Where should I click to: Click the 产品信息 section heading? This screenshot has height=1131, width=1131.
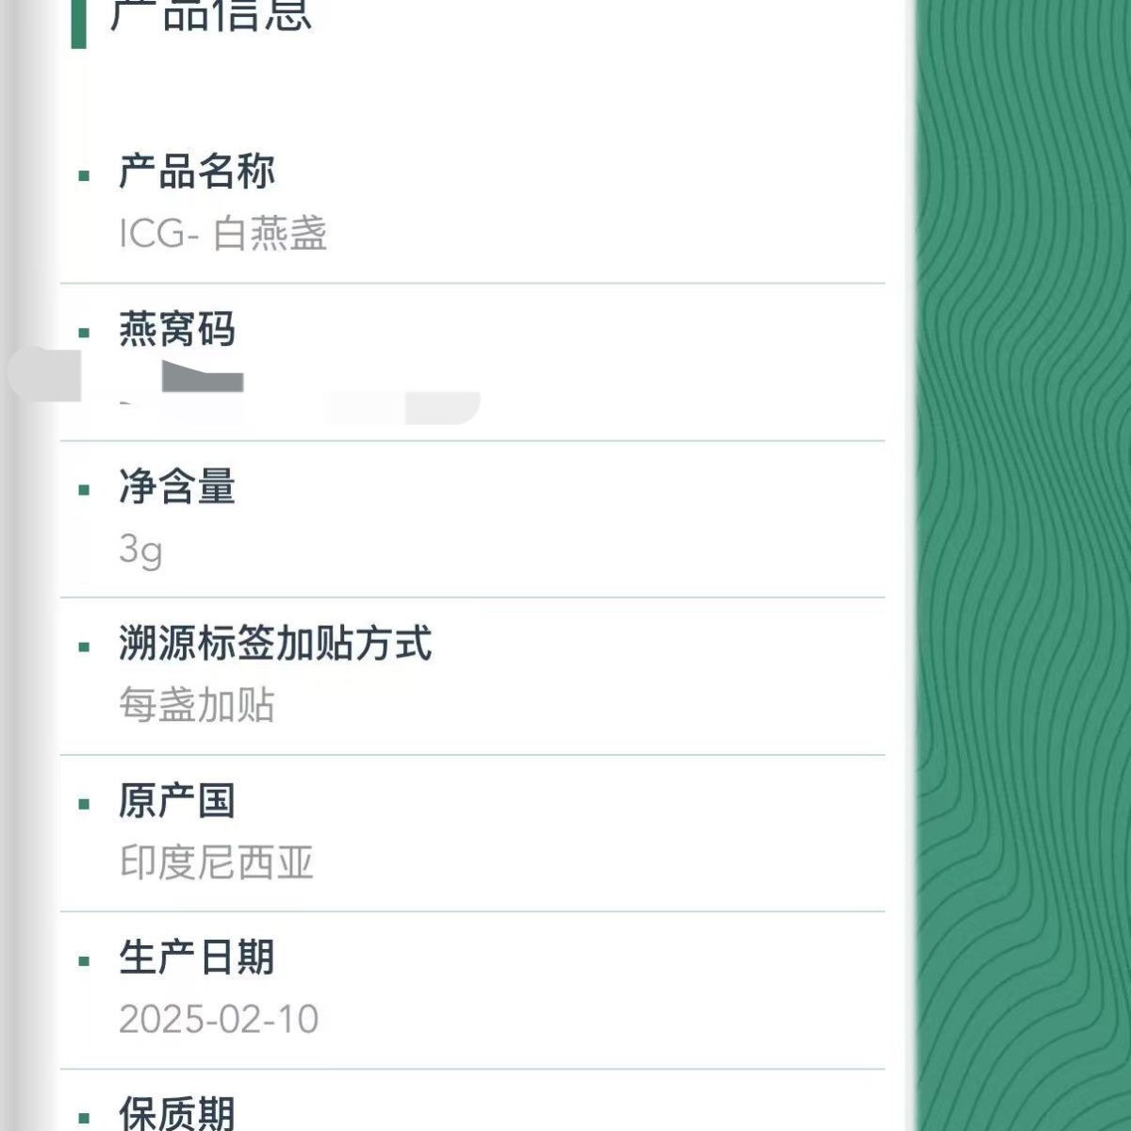pyautogui.click(x=210, y=15)
